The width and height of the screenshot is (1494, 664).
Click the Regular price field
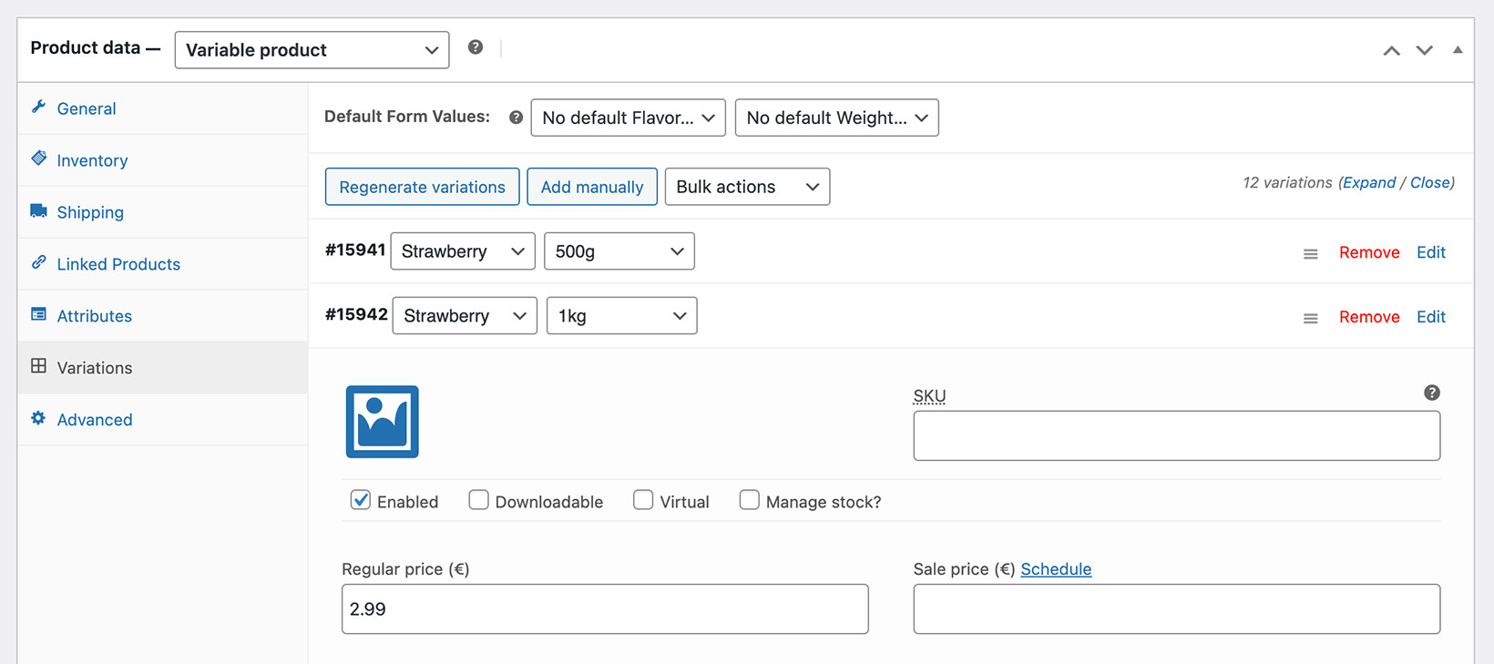click(x=605, y=609)
